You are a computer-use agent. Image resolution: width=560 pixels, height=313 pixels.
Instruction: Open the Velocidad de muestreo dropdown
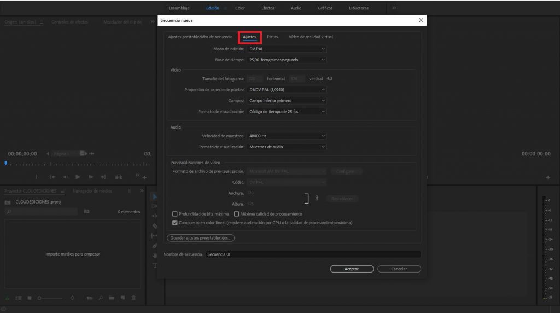coord(287,136)
